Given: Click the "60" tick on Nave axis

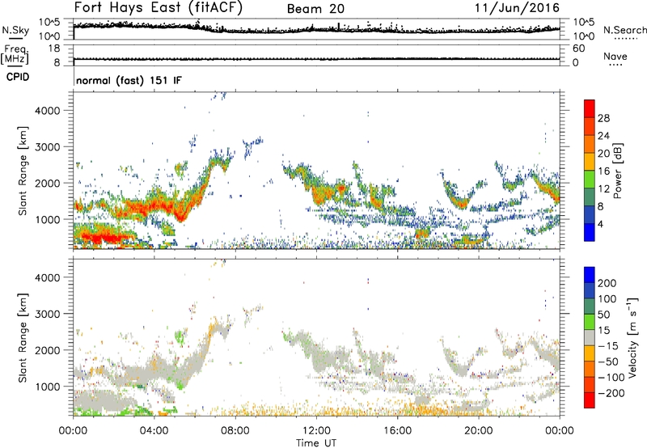Looking at the screenshot, I should pyautogui.click(x=579, y=49).
